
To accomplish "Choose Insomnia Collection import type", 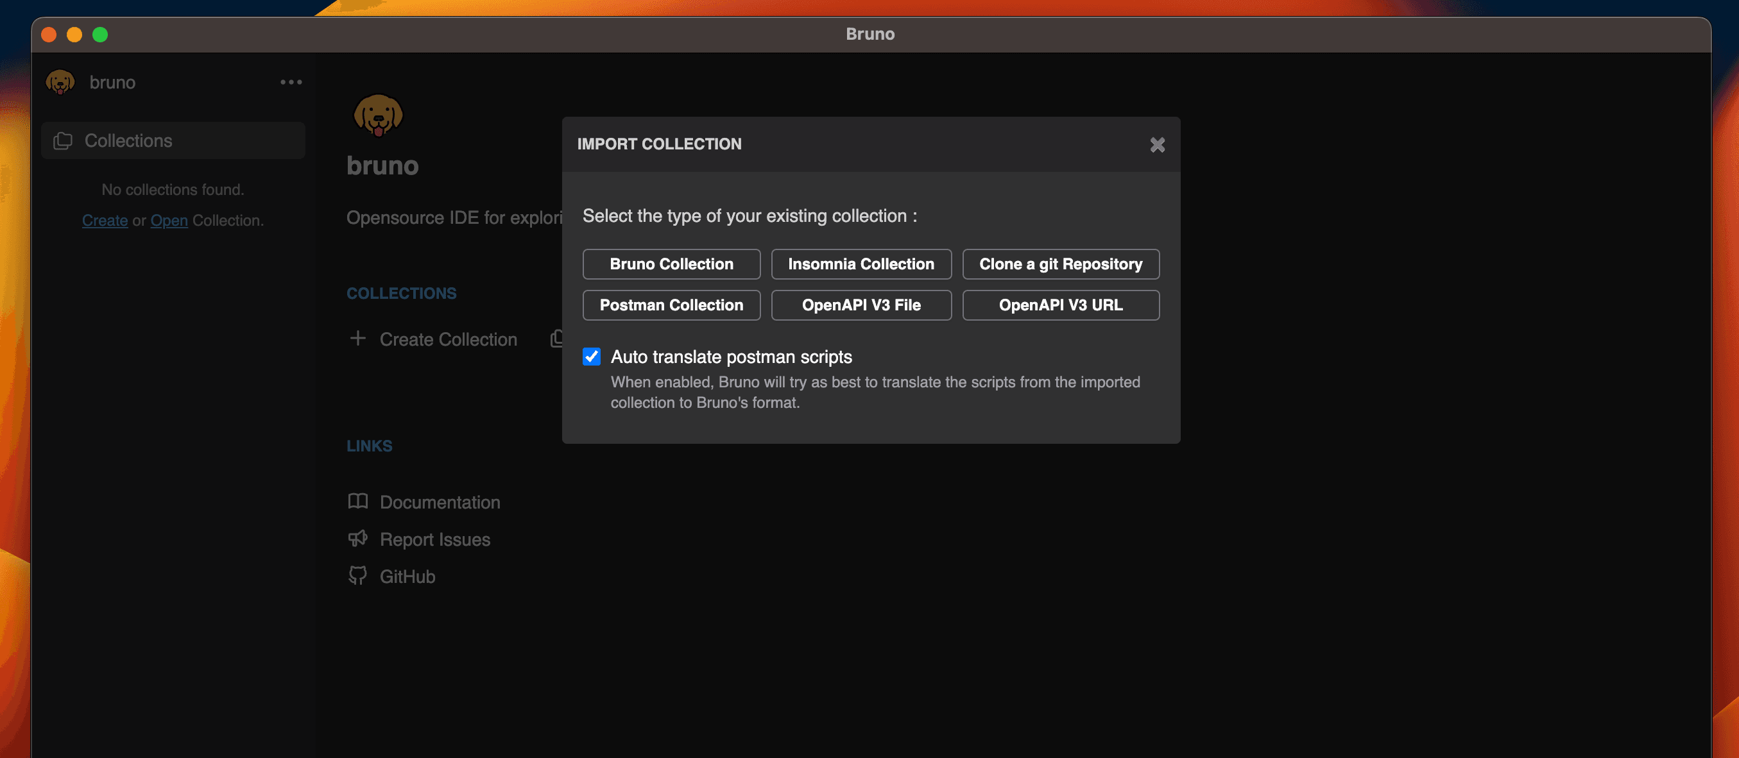I will click(861, 264).
